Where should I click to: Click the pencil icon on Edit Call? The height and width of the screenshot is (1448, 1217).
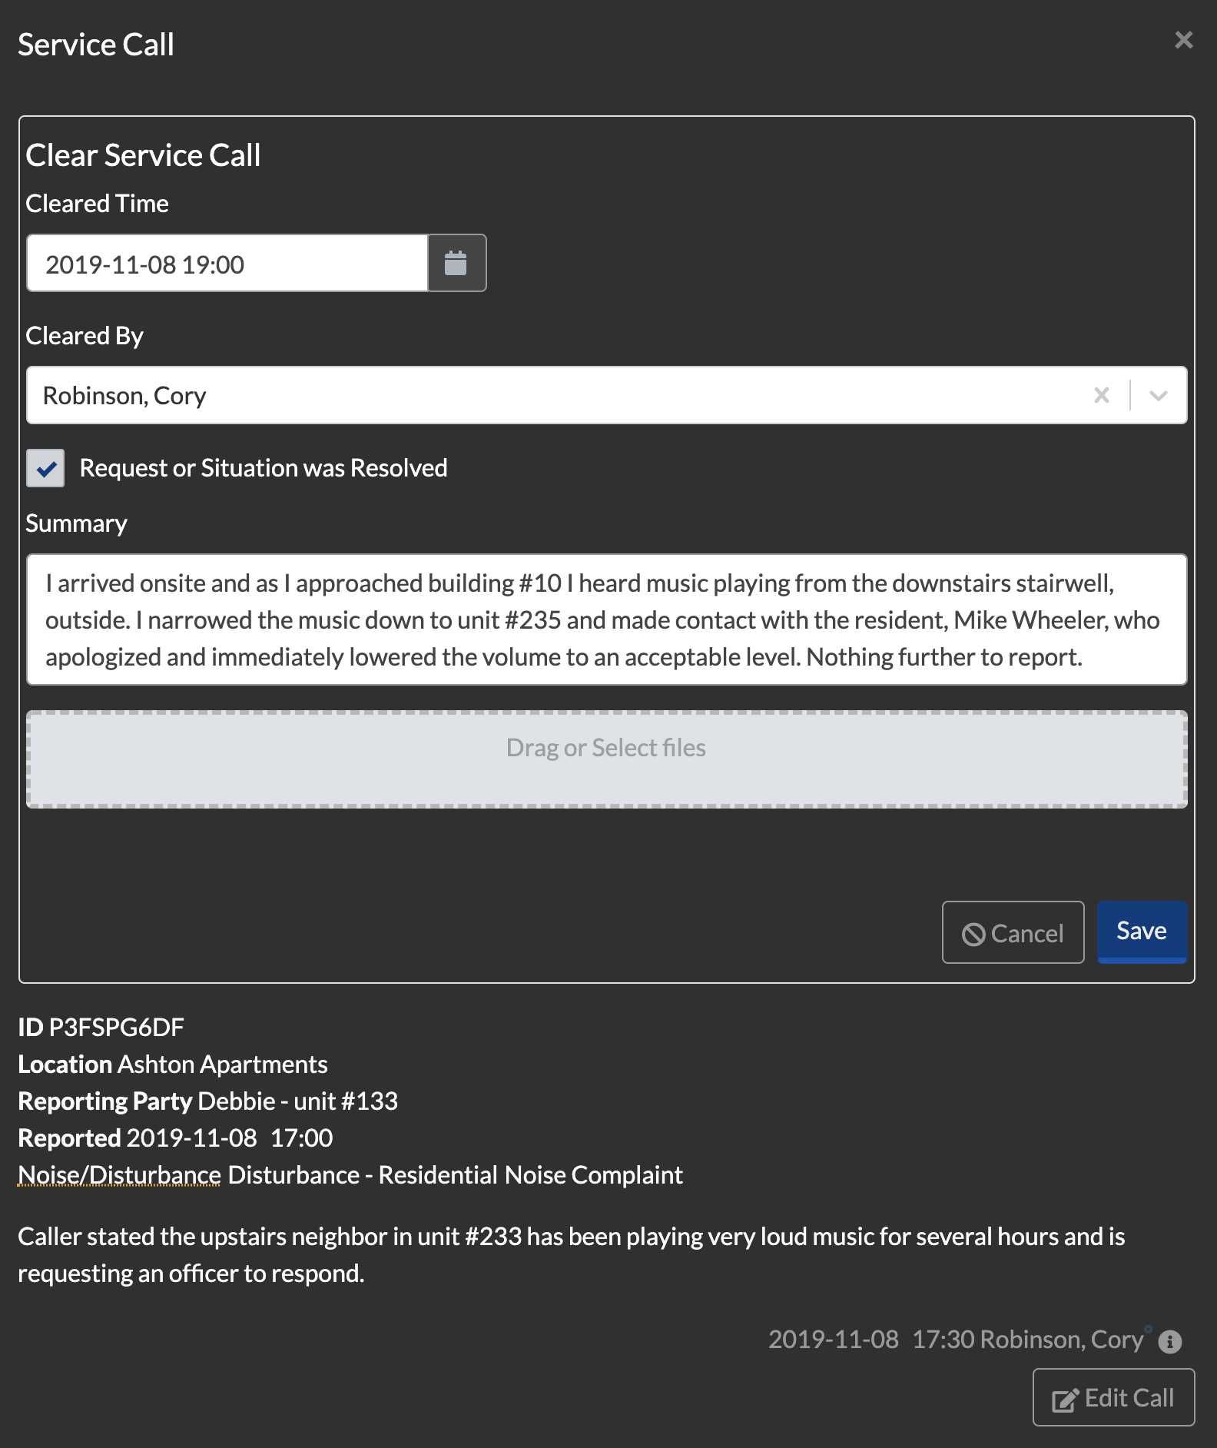1065,1400
